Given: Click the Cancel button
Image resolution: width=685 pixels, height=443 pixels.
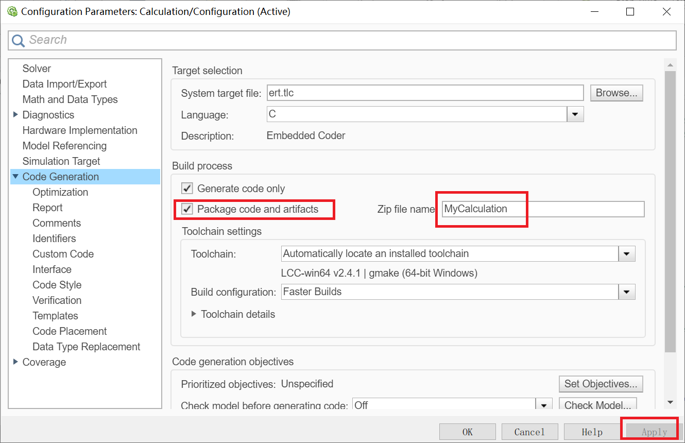Looking at the screenshot, I should (529, 432).
